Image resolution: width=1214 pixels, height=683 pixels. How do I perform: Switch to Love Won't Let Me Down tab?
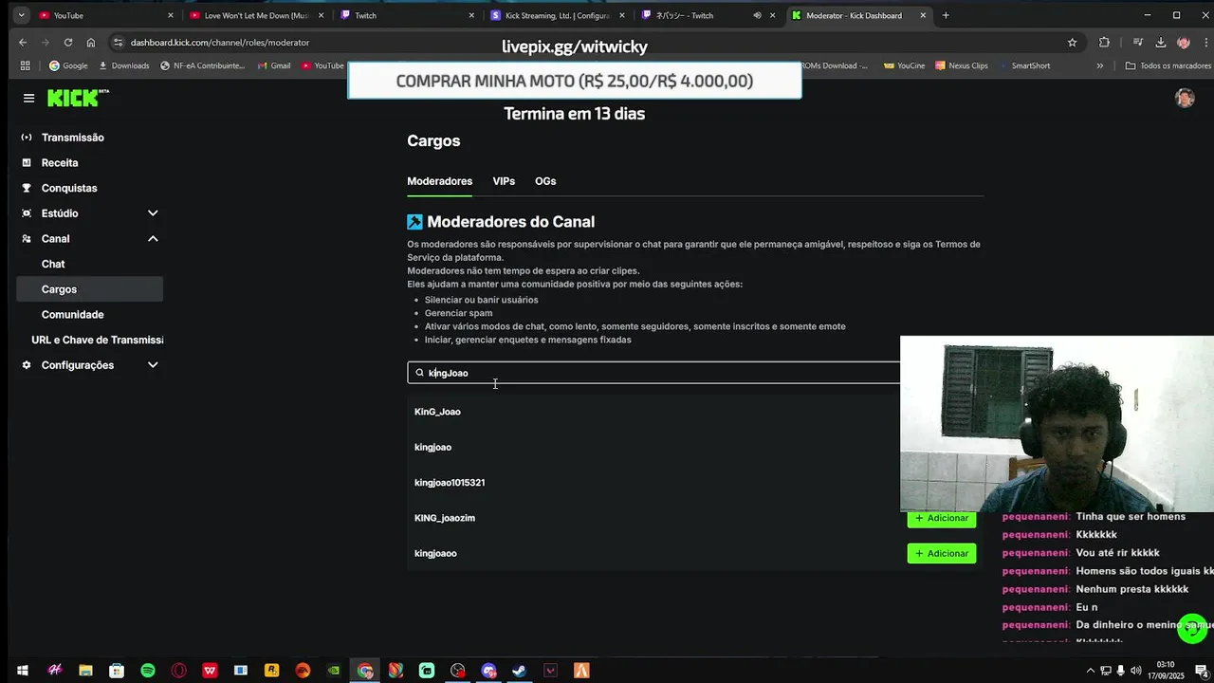pyautogui.click(x=256, y=15)
